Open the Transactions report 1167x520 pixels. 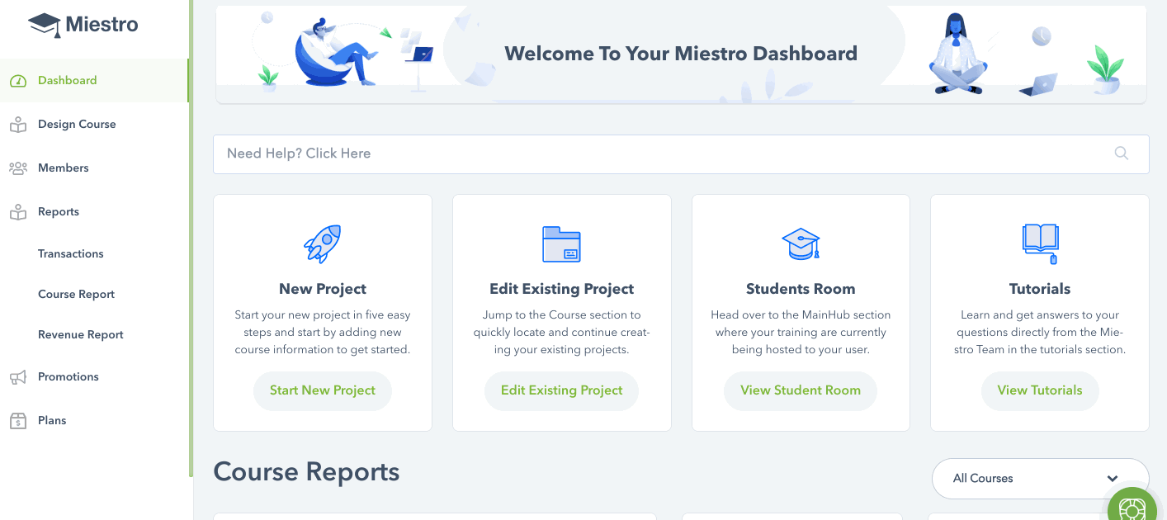point(71,254)
